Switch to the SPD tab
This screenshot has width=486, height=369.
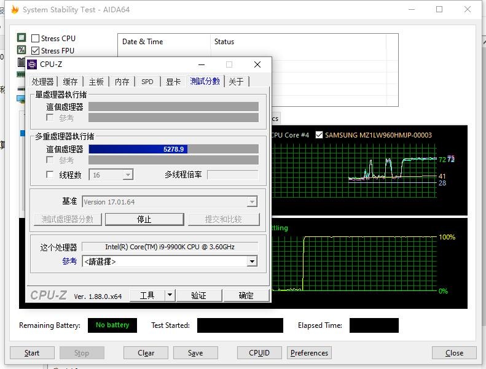coord(147,82)
